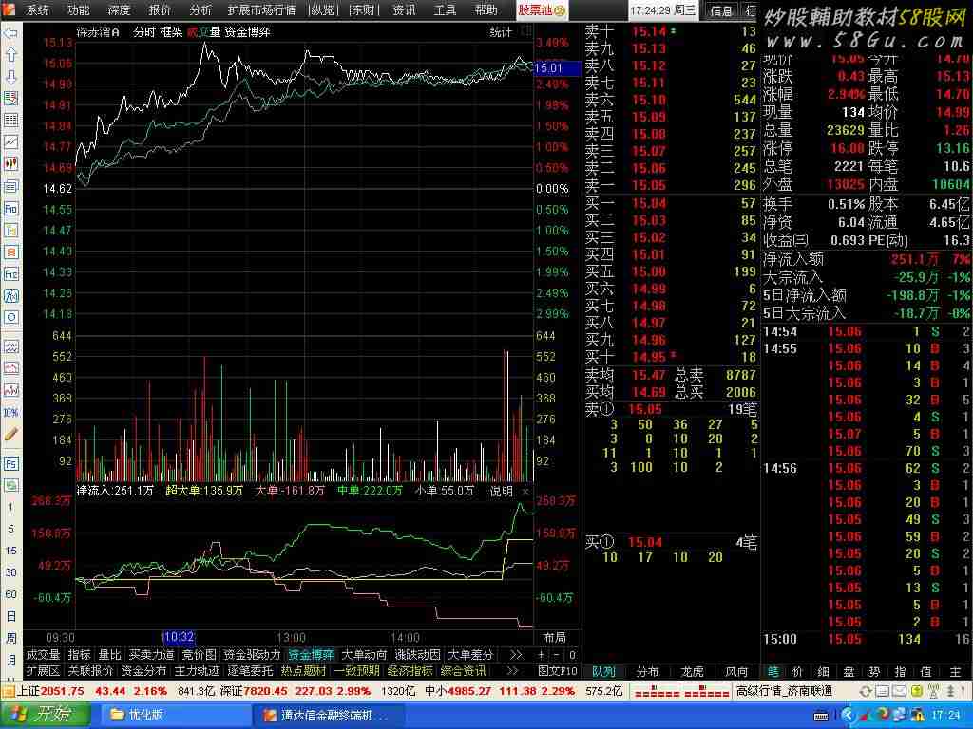
Task: Switch to 60-minute period in sidebar
Action: [x=11, y=594]
